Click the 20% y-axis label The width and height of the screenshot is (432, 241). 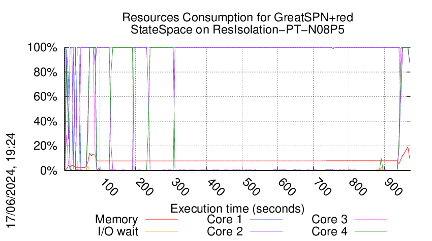(45, 146)
